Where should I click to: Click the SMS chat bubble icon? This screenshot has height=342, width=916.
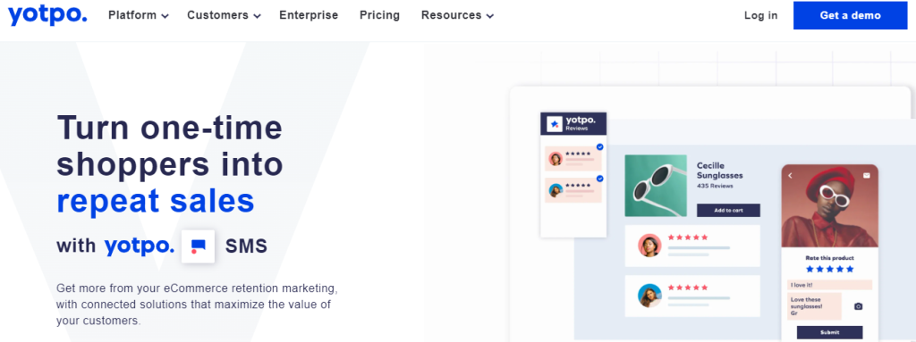pyautogui.click(x=198, y=246)
